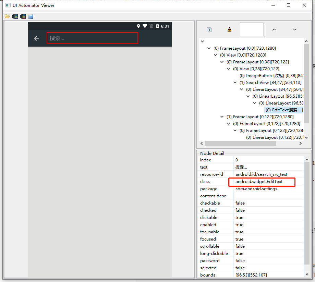Click the password property value false
315x282 pixels.
[x=240, y=261]
